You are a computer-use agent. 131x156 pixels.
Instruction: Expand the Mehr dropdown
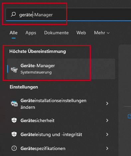coord(102,33)
